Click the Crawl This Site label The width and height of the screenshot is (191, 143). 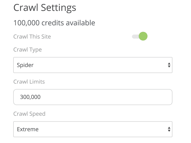coord(32,37)
